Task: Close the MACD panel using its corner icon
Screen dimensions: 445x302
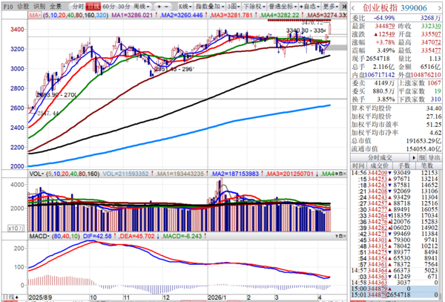Action: (x=345, y=234)
